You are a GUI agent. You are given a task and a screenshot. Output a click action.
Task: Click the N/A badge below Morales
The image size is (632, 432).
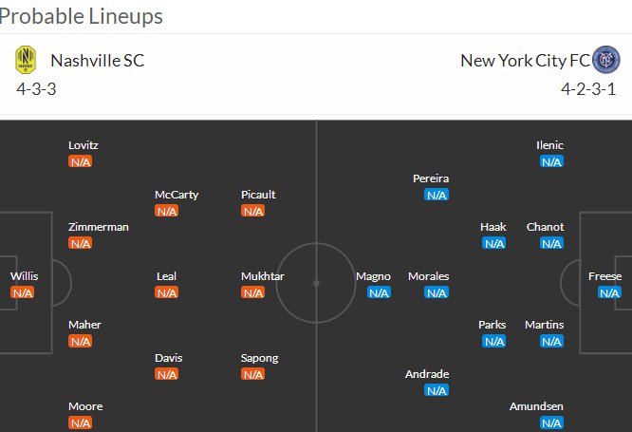coord(437,292)
